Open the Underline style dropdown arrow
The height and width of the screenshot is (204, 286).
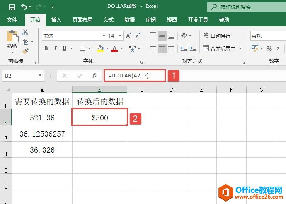(71, 48)
